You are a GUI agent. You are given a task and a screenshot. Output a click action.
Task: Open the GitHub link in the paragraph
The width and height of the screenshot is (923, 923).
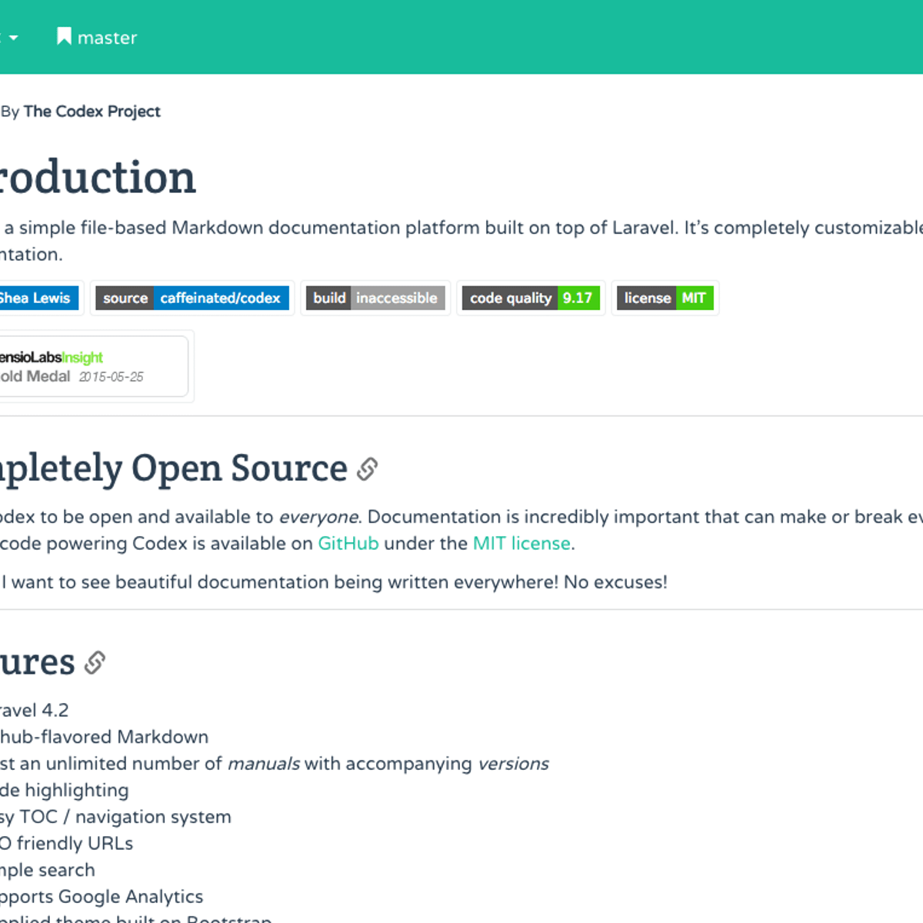coord(348,543)
